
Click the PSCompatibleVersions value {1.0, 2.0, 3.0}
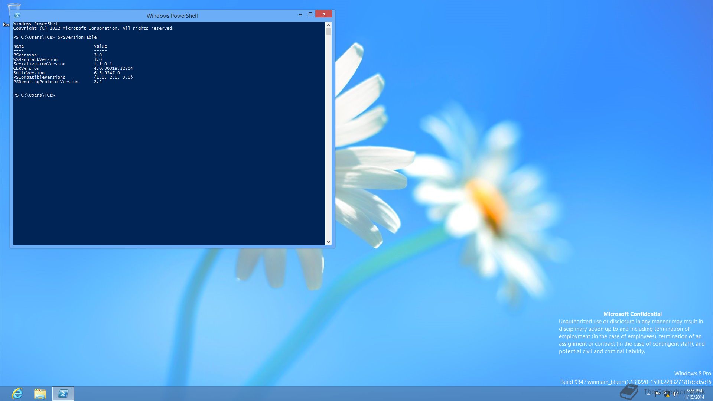tap(113, 77)
